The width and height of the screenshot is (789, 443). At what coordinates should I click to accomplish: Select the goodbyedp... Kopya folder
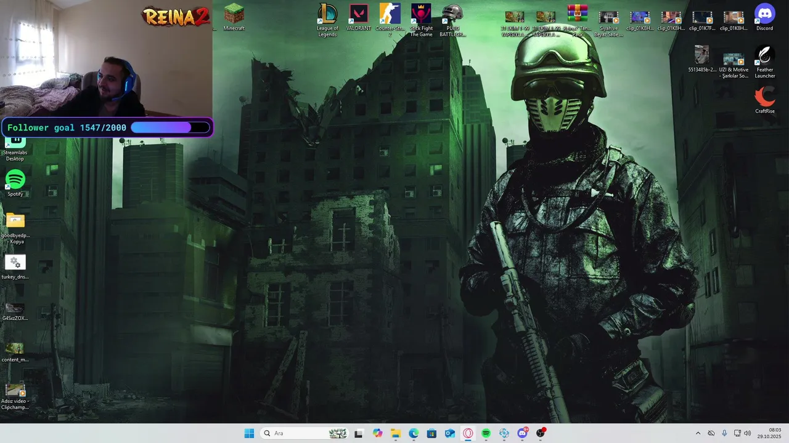(15, 228)
